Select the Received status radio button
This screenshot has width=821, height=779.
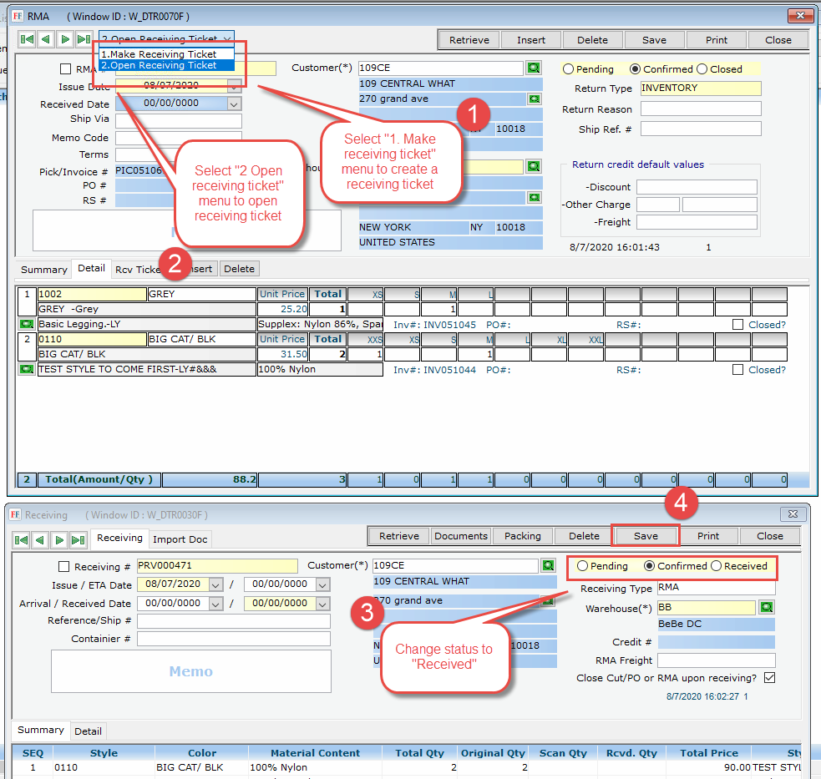[717, 566]
